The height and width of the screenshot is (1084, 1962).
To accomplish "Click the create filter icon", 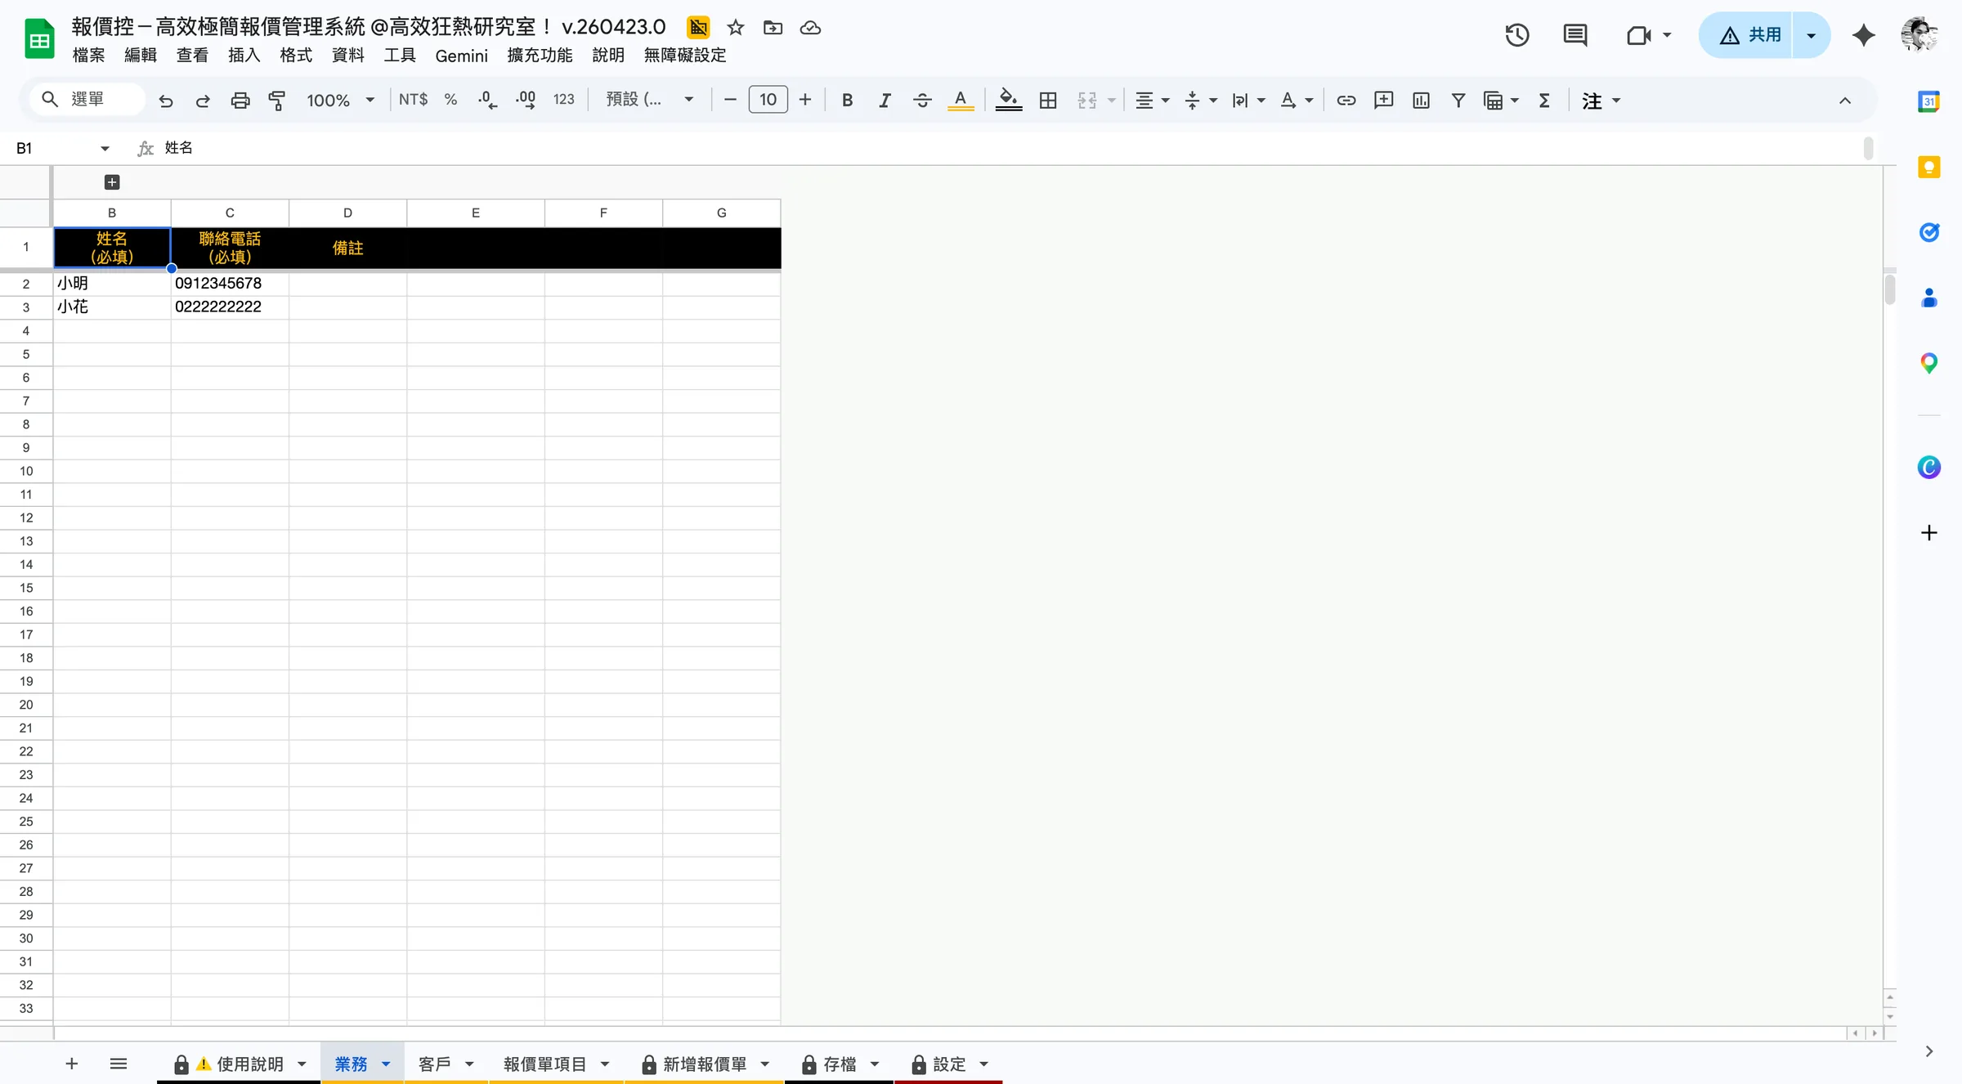I will (1458, 101).
